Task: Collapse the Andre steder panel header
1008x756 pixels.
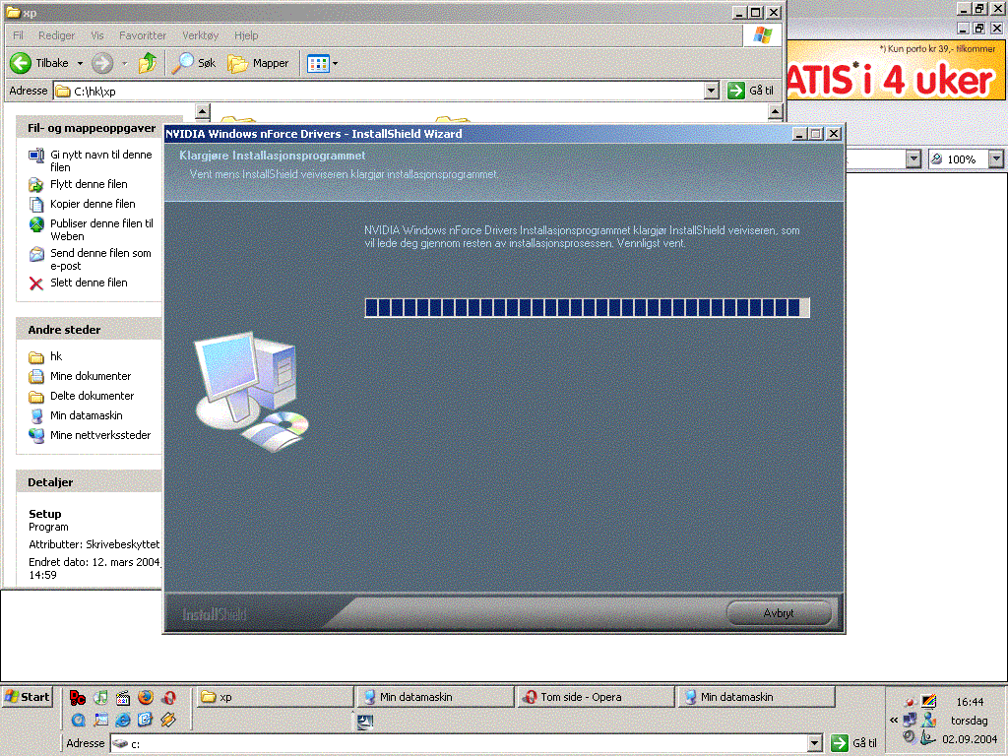Action: coord(89,330)
